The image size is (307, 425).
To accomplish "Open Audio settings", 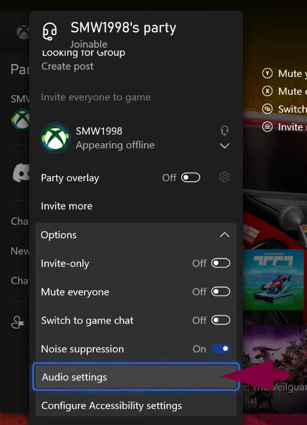I will click(136, 377).
